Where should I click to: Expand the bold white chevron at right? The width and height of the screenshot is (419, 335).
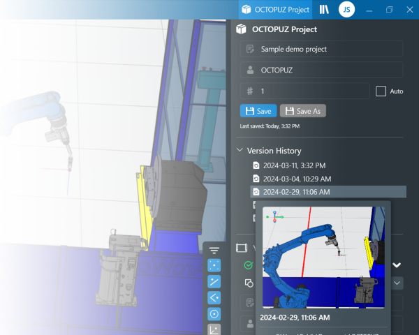coord(397,265)
